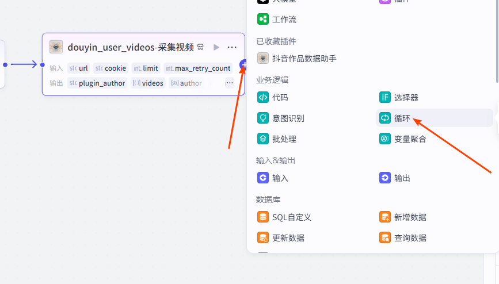Click the limit input parameter tag
Viewport: 499px width, 284px height.
146,68
